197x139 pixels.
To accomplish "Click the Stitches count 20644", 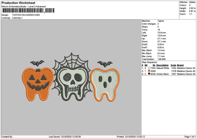I will point(192,2).
